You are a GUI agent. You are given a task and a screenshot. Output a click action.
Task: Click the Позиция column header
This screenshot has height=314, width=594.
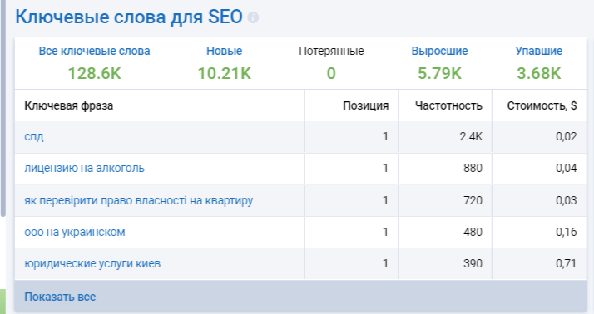click(x=365, y=105)
